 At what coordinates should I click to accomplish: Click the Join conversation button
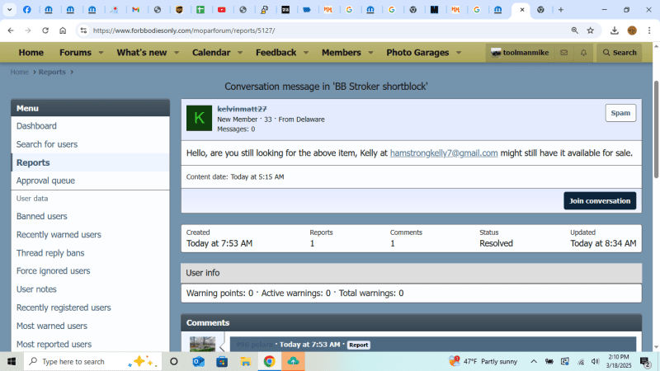click(600, 200)
